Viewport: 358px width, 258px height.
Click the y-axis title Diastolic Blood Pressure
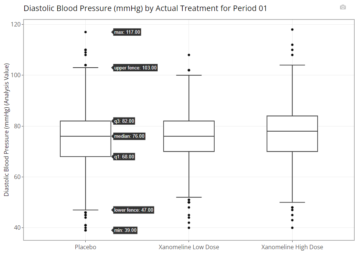click(x=6, y=130)
